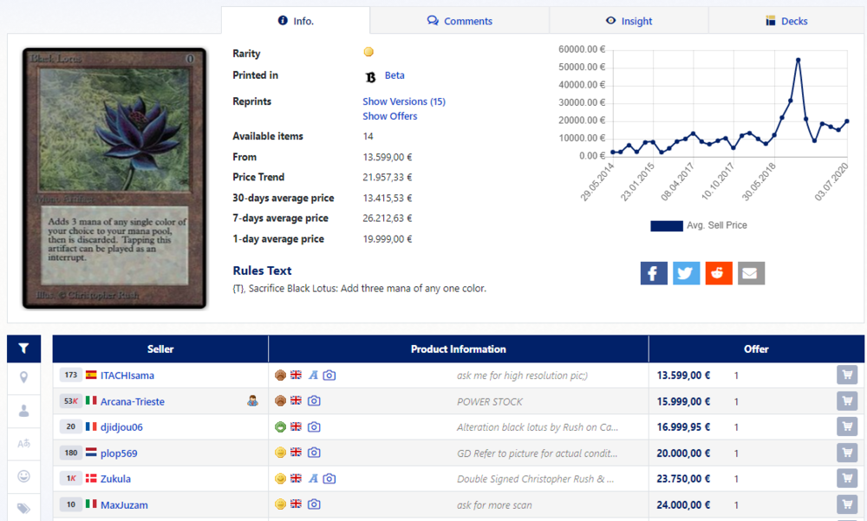
Task: Click the seller type person filter icon
Action: [23, 410]
